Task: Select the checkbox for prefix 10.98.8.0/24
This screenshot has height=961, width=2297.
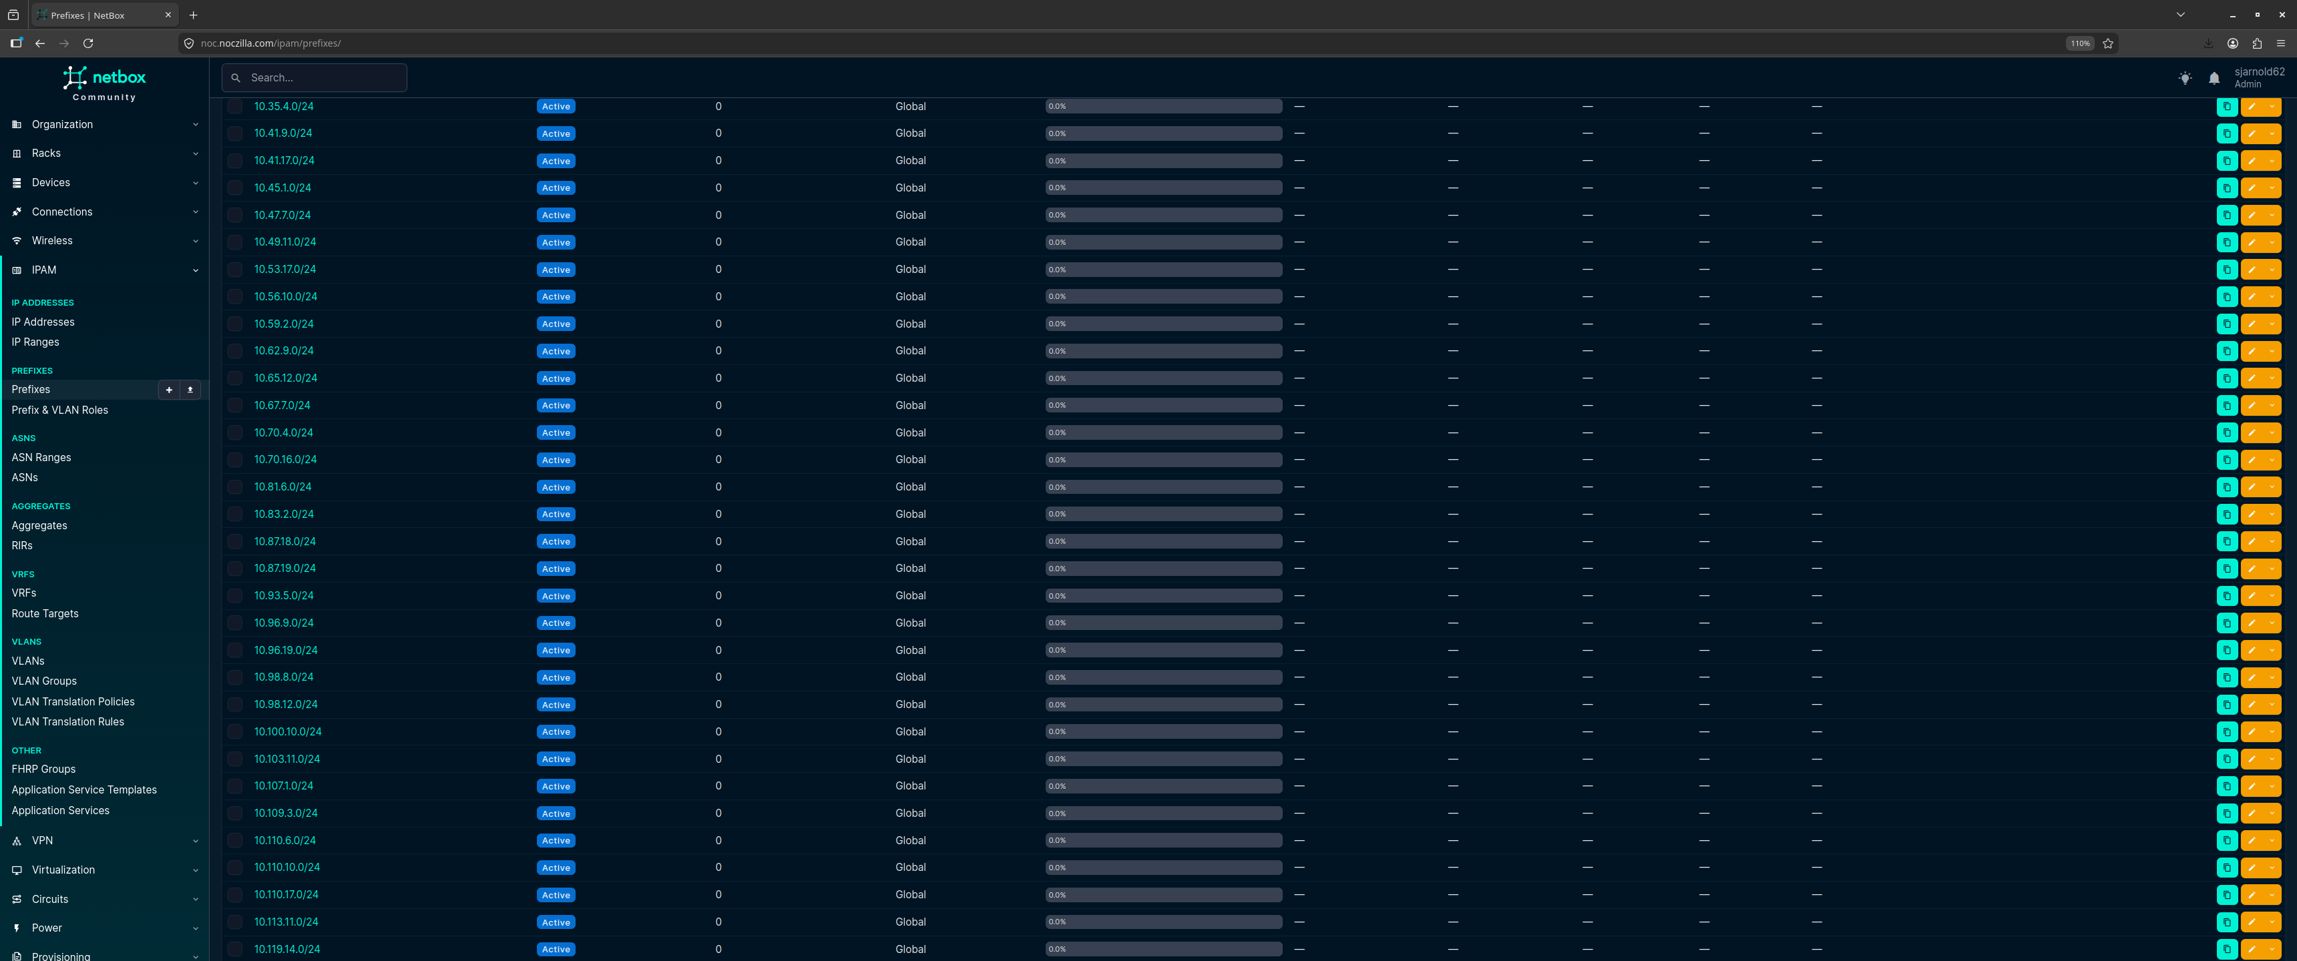Action: tap(234, 677)
